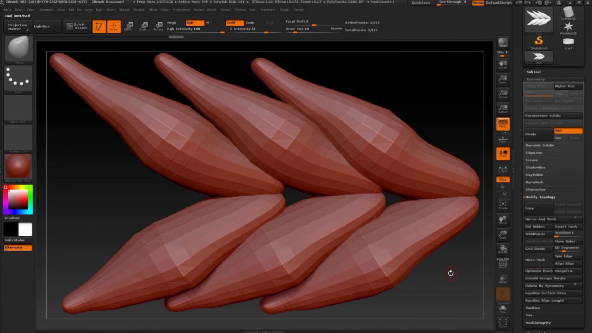Toggle the Smt smoothing option
The width and height of the screenshot is (592, 333).
(x=568, y=131)
